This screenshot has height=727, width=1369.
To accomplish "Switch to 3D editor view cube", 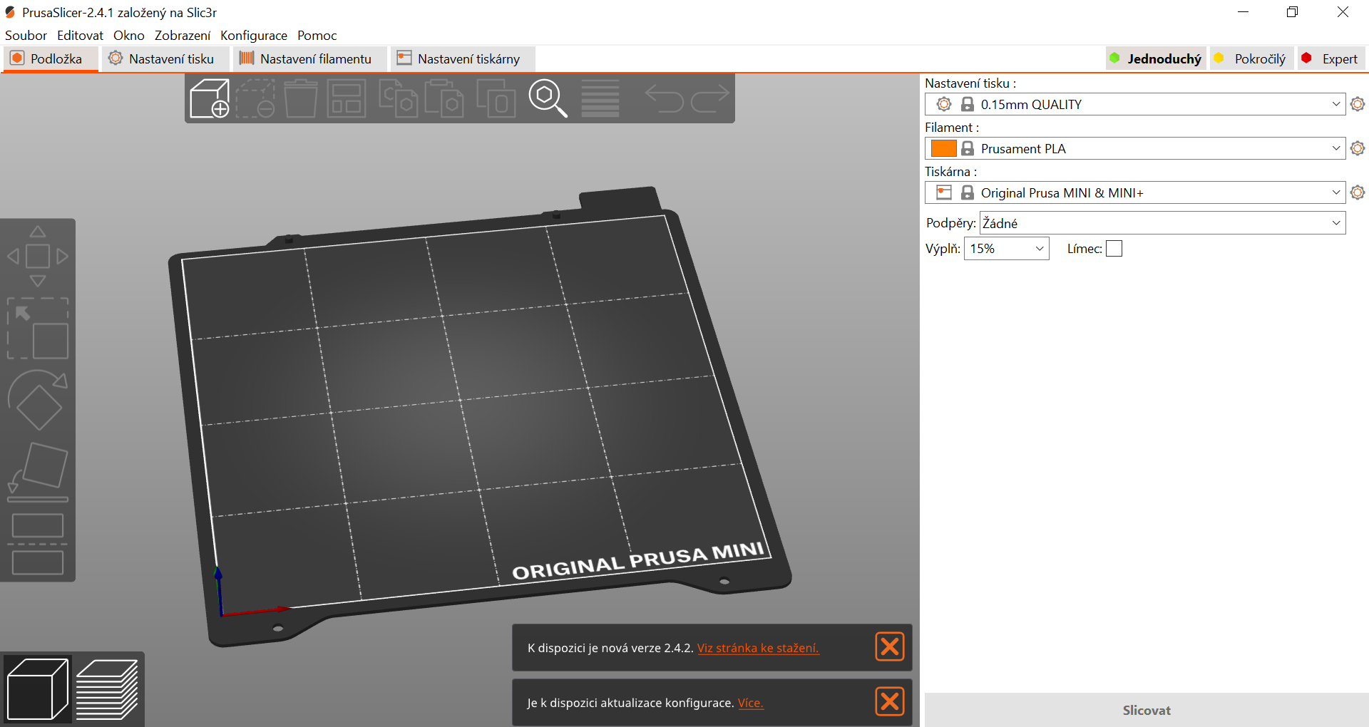I will pyautogui.click(x=38, y=689).
